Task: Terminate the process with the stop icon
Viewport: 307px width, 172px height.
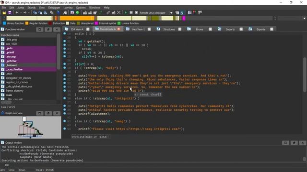Action: 136,13
